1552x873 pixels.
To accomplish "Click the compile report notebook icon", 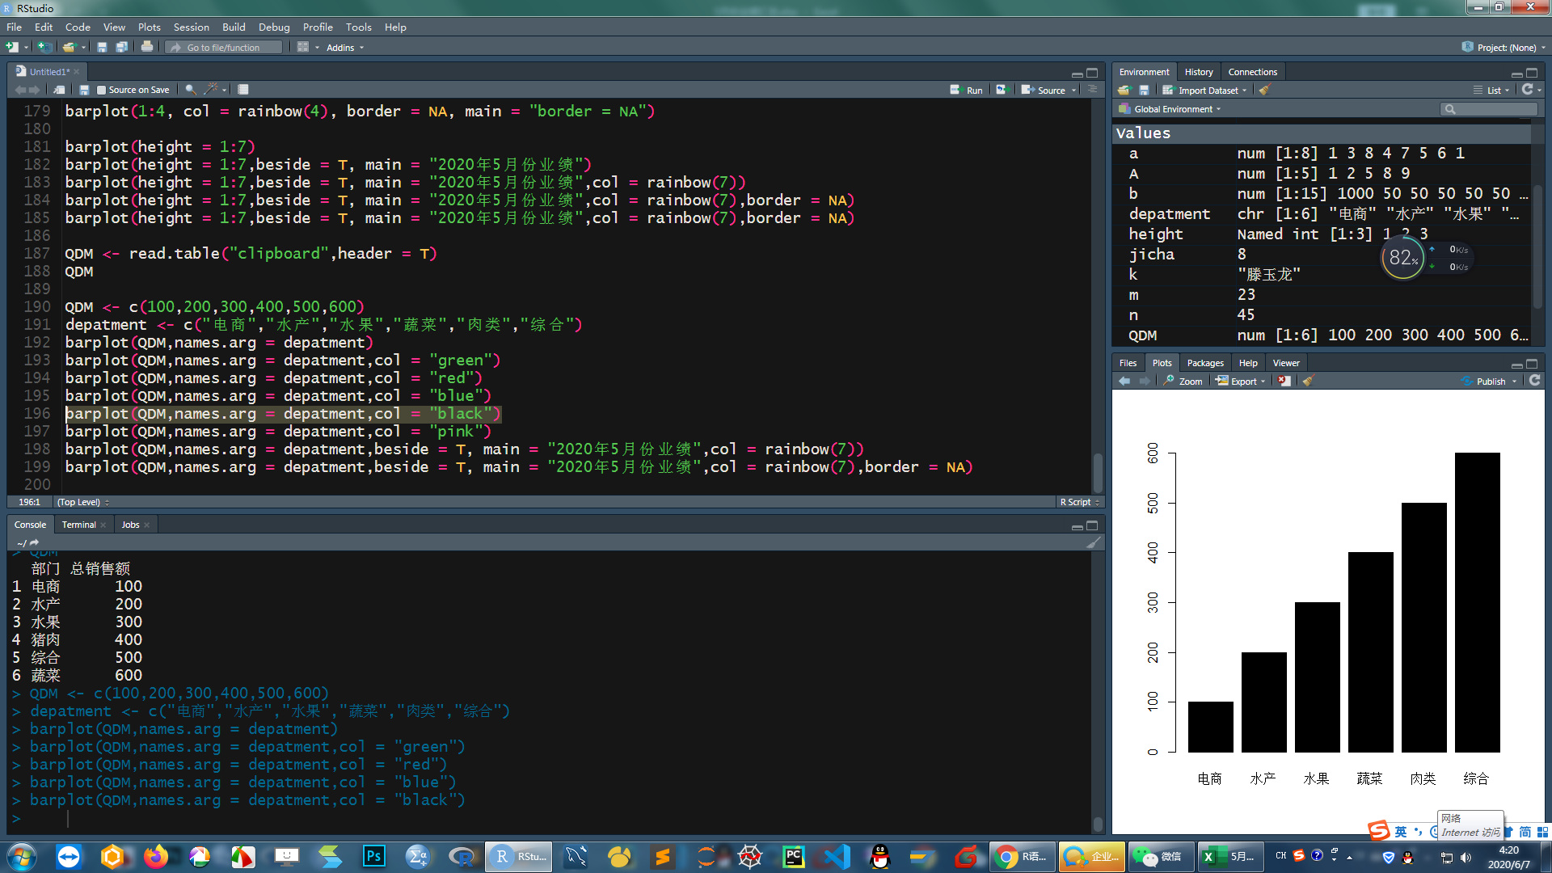I will tap(243, 90).
